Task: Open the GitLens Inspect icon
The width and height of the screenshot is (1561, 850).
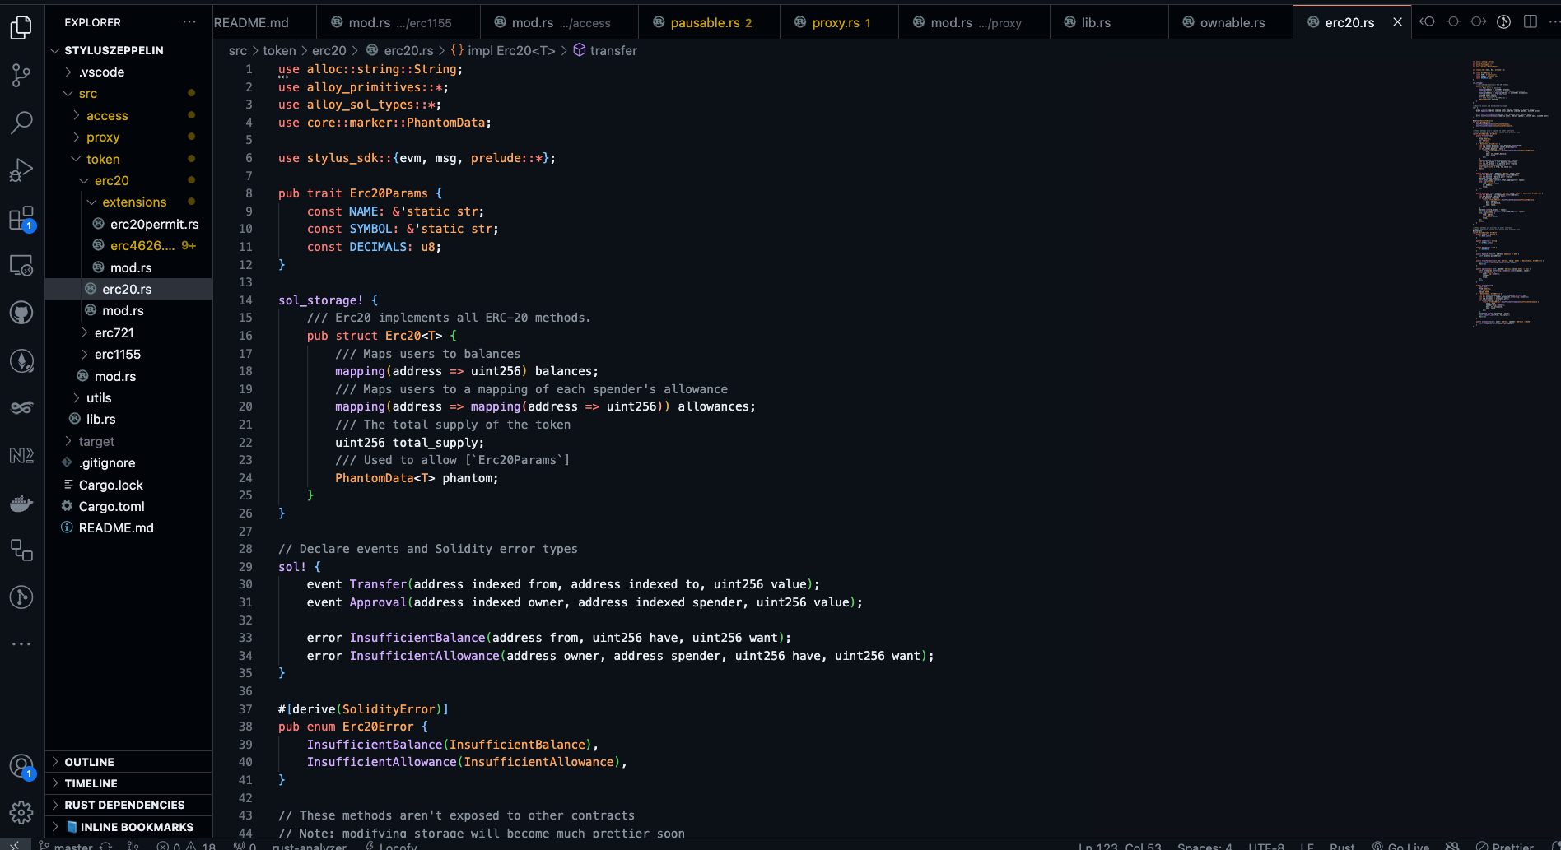Action: pyautogui.click(x=21, y=597)
